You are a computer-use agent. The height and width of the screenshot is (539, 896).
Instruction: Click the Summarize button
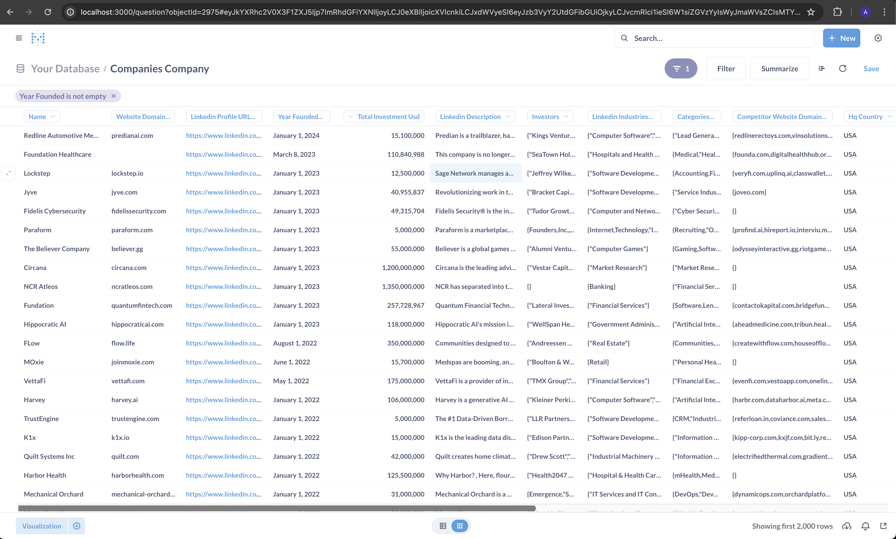pos(779,69)
